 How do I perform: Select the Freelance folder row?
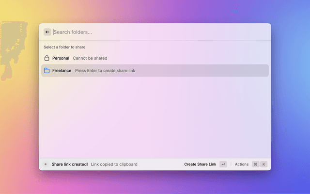tap(155, 70)
